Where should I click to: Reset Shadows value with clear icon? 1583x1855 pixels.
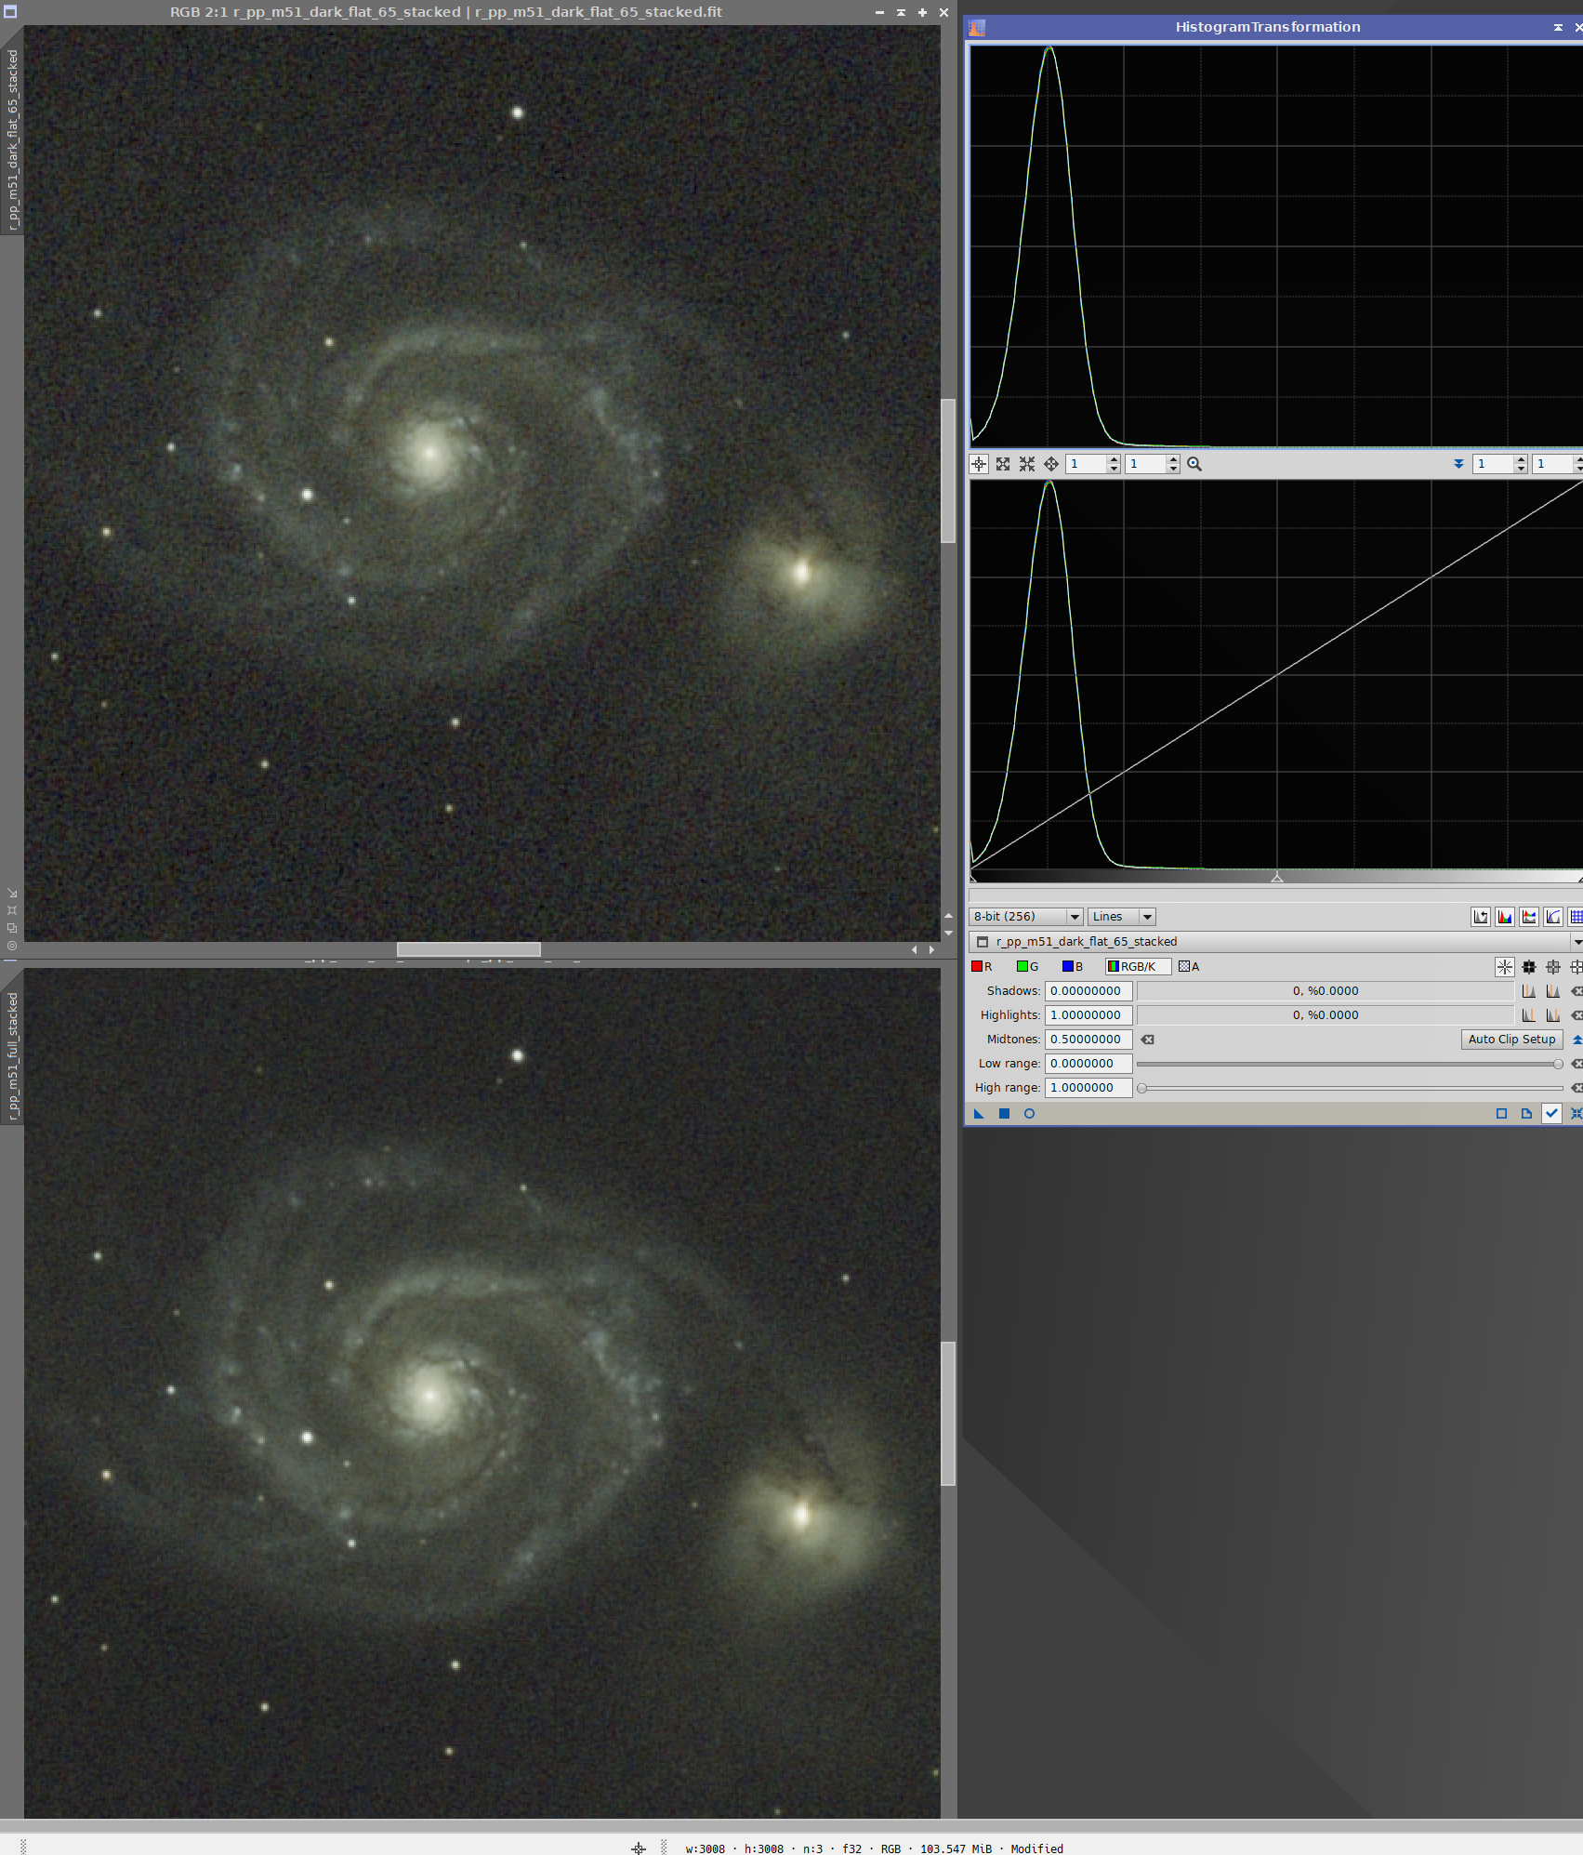(1576, 991)
